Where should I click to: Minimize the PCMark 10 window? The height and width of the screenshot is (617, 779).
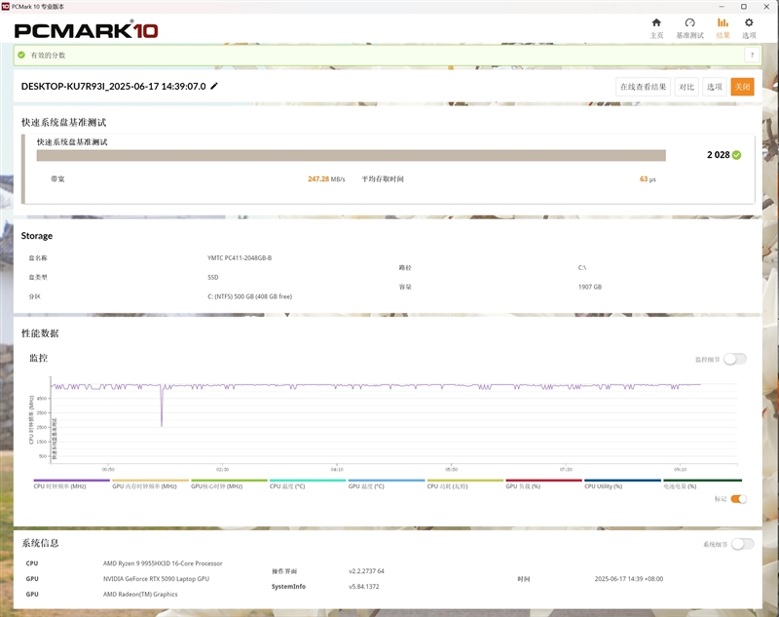tap(722, 7)
